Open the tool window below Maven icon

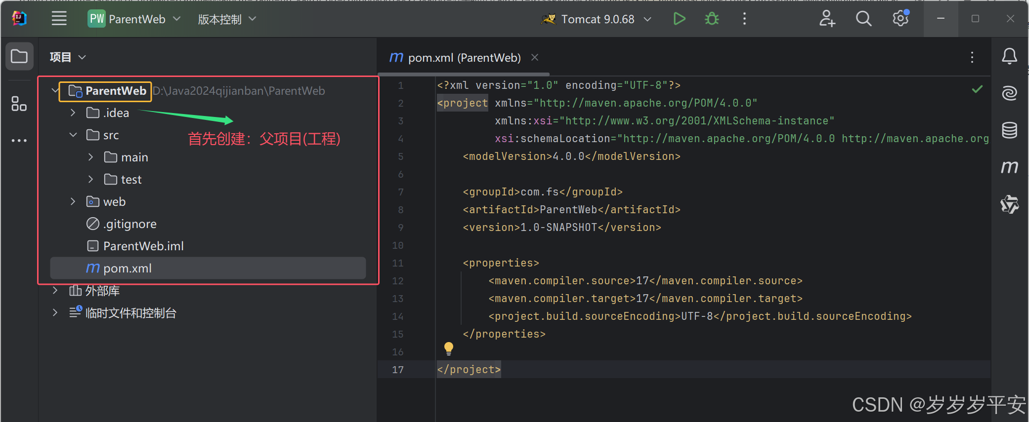[1009, 204]
